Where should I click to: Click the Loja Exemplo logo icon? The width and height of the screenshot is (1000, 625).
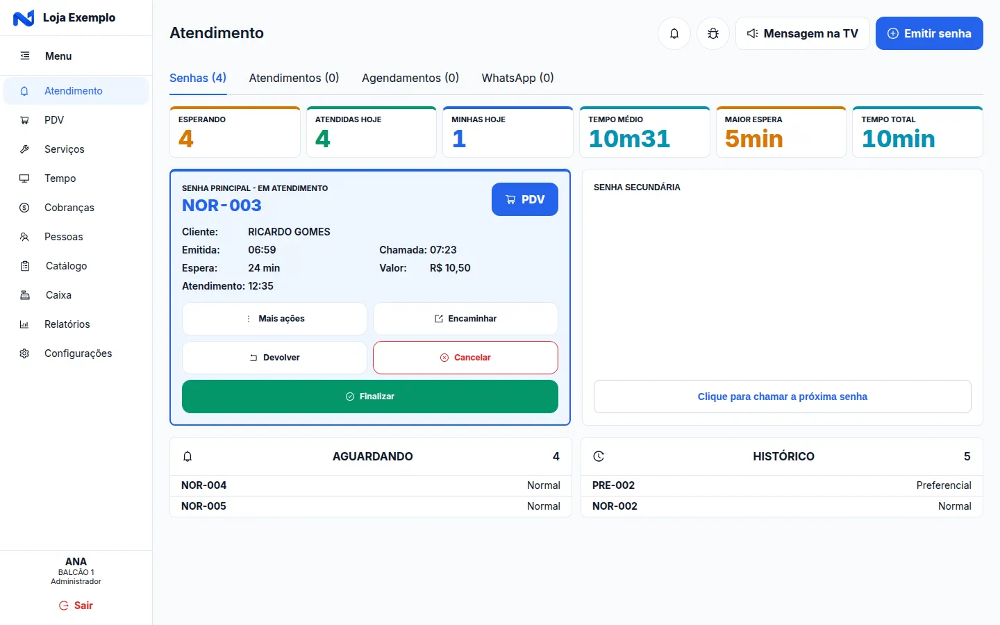(24, 18)
